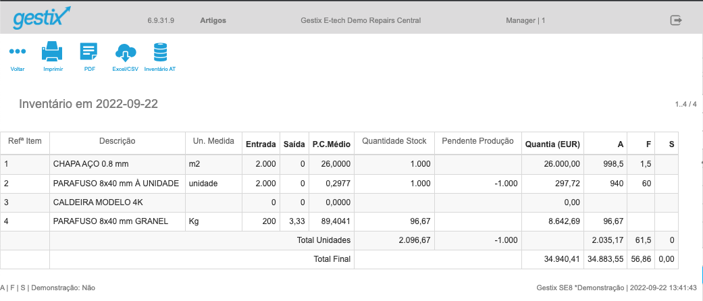The height and width of the screenshot is (301, 703).
Task: Click the CALDEIRA MODELO 4K description
Action: pyautogui.click(x=98, y=202)
